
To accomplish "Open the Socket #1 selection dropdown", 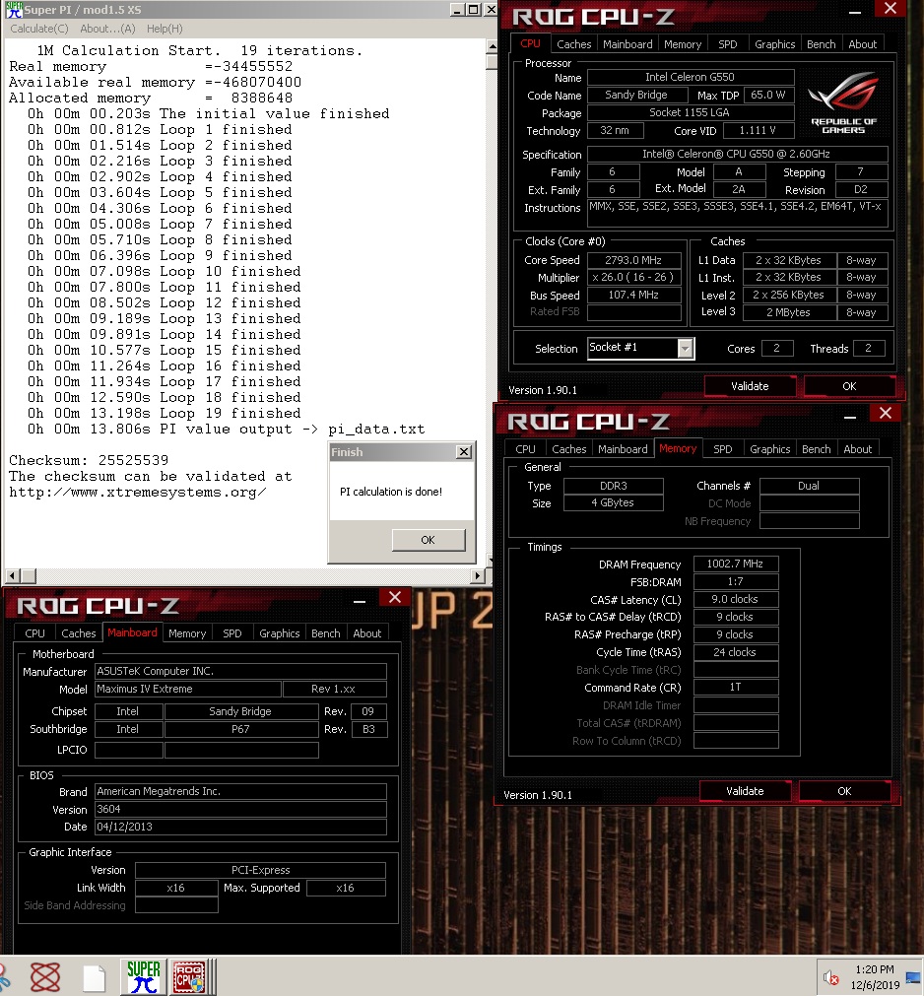I will pos(685,348).
